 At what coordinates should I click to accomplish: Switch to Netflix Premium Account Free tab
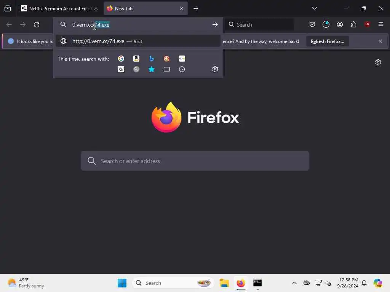[x=59, y=9]
